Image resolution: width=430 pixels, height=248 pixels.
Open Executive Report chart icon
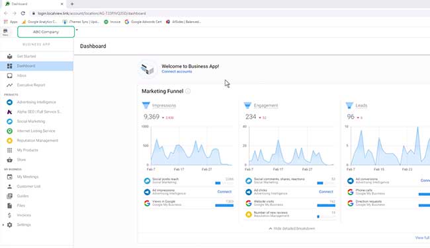(x=10, y=85)
